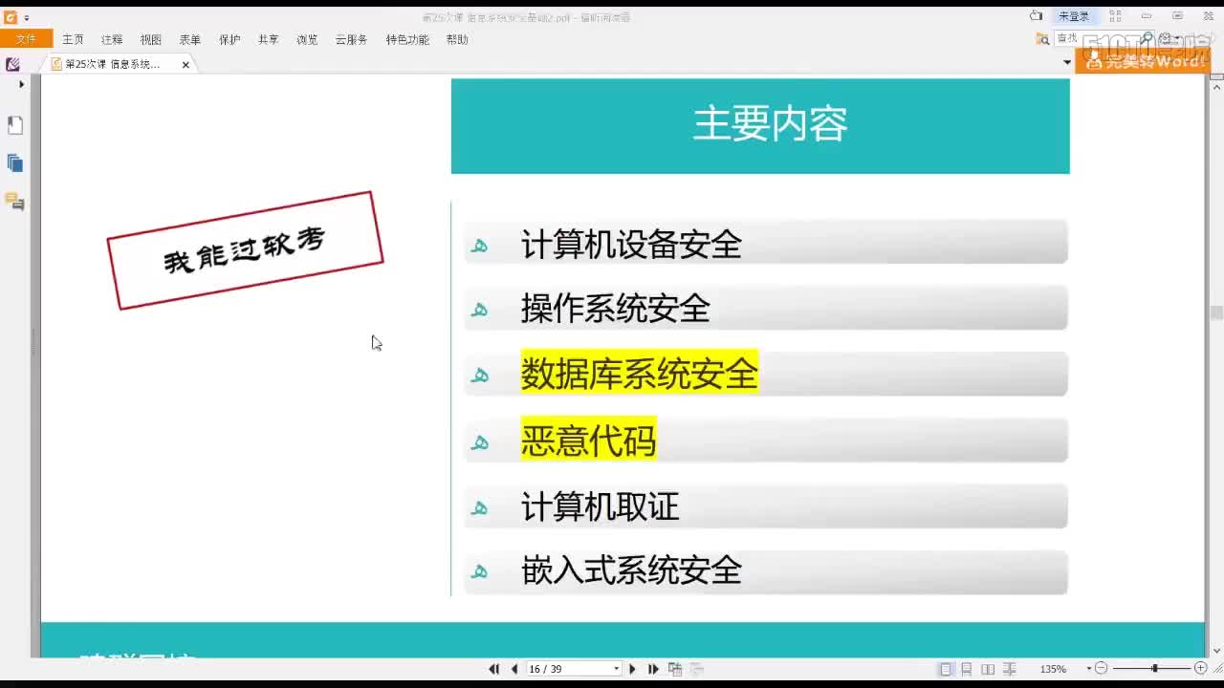The width and height of the screenshot is (1224, 688).
Task: Open the search settings gear dropdown
Action: coord(1168,38)
